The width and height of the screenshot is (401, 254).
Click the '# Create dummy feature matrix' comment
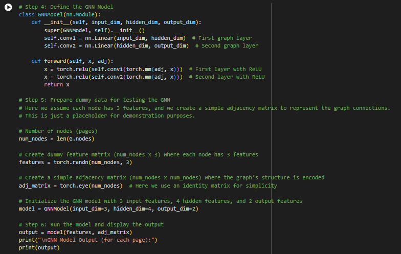(x=138, y=154)
